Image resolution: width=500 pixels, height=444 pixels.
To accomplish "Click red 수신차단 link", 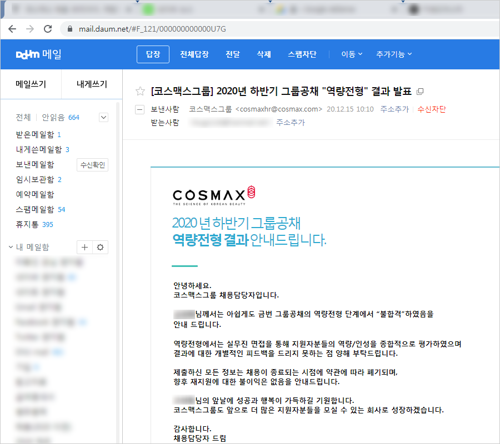I will point(432,109).
